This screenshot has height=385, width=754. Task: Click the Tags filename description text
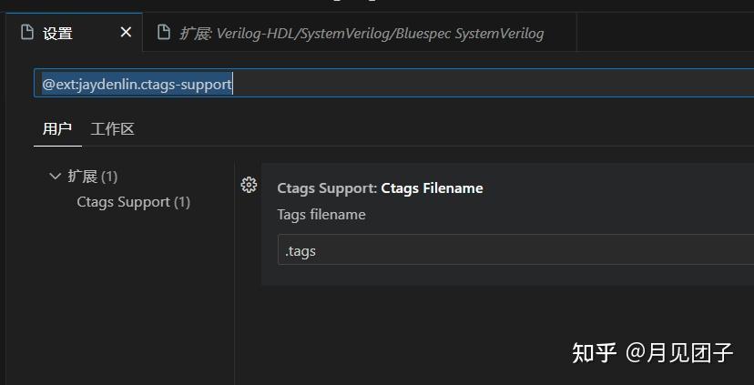pos(321,215)
